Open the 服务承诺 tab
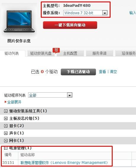Viewport: 136px width, 168px height. (99, 53)
